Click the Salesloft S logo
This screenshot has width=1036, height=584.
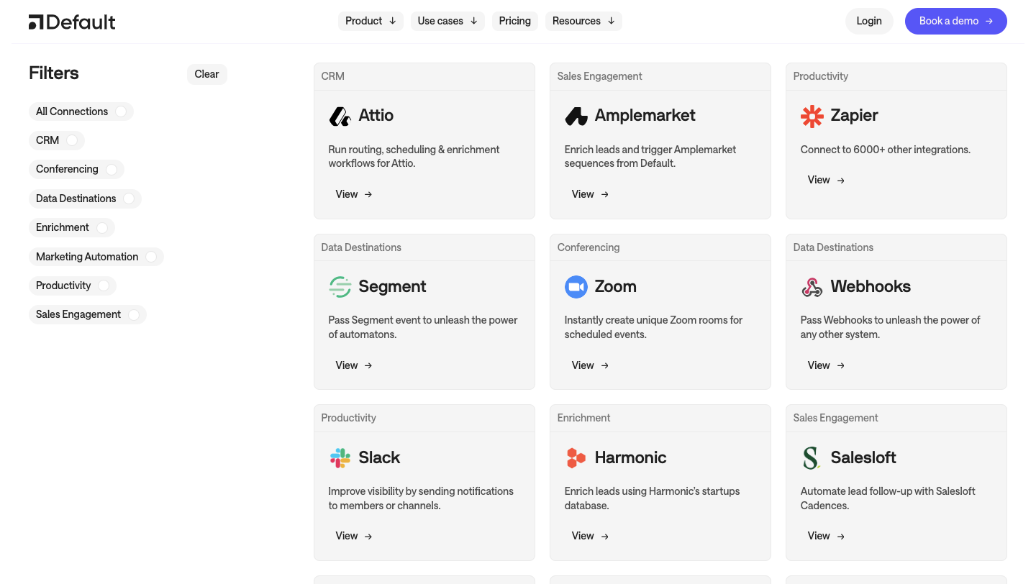[x=811, y=458]
